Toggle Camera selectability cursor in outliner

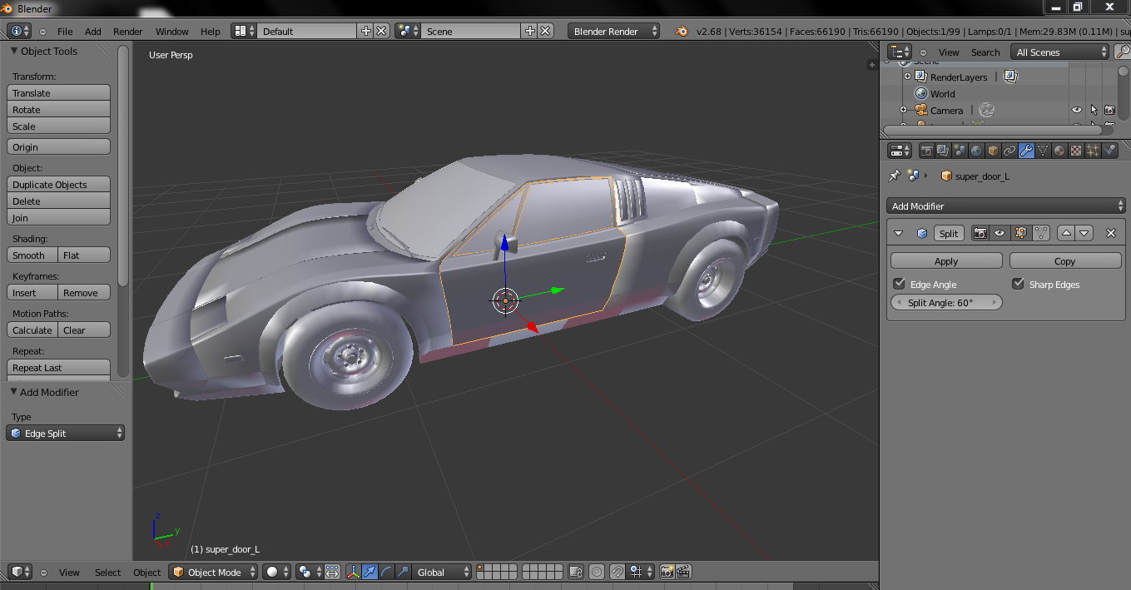(x=1094, y=110)
